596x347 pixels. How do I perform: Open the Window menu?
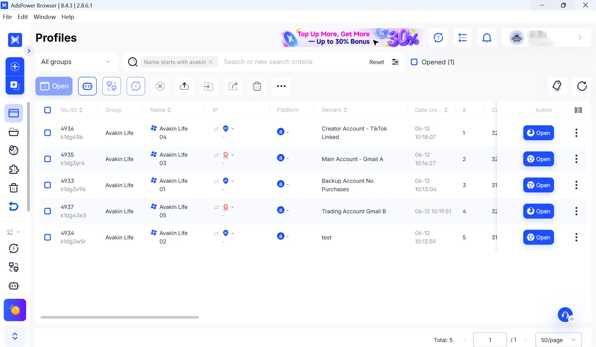(44, 17)
